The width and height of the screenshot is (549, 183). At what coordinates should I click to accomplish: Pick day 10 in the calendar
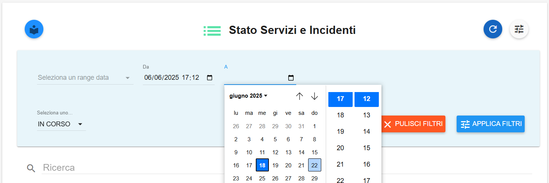(249, 152)
